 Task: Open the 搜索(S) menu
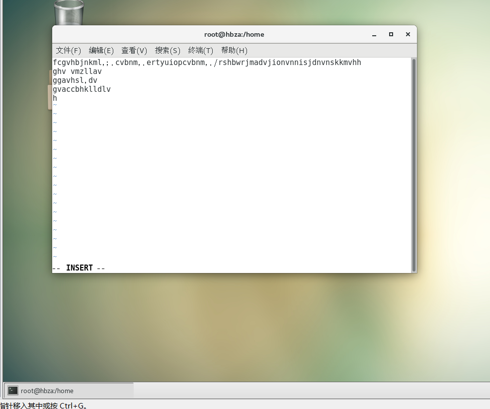tap(167, 51)
